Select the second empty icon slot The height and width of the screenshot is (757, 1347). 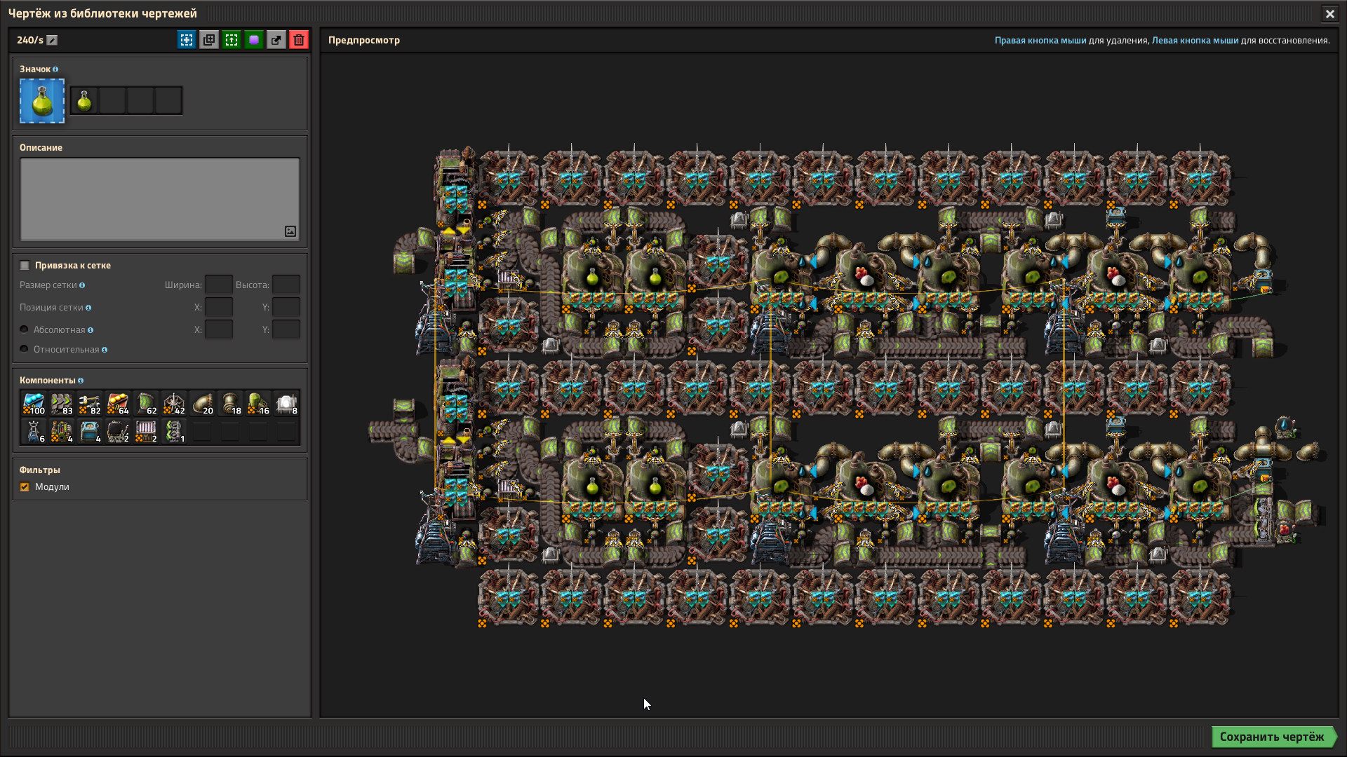112,101
